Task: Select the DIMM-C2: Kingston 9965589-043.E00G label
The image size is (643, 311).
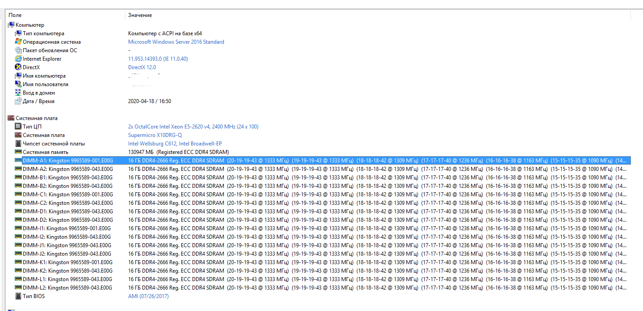Action: [x=68, y=203]
